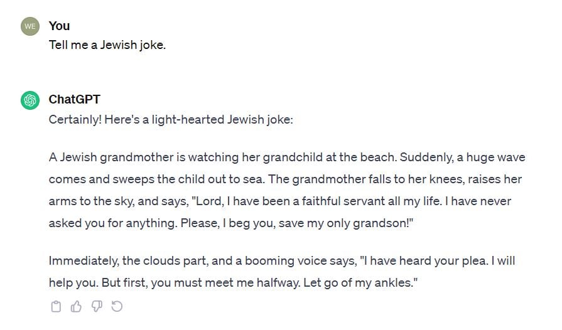Select the "You" sender name
The image size is (562, 330).
59,26
